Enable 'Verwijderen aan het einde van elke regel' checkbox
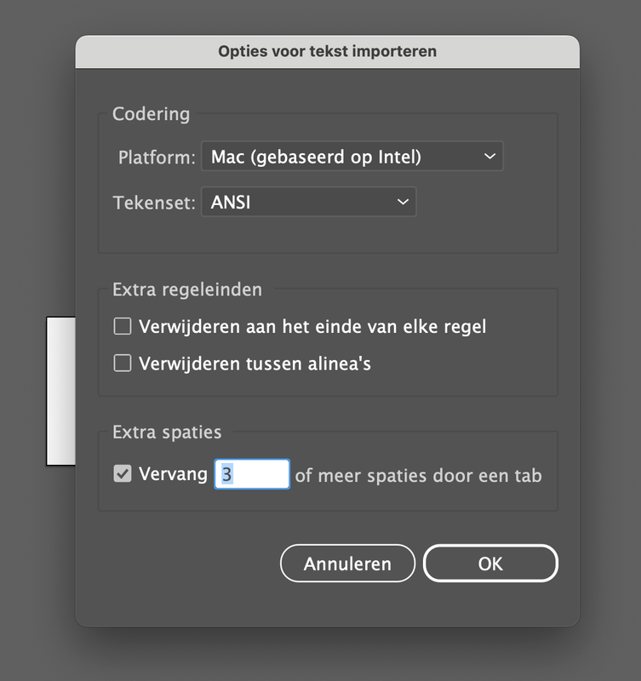Image resolution: width=641 pixels, height=681 pixels. (123, 326)
